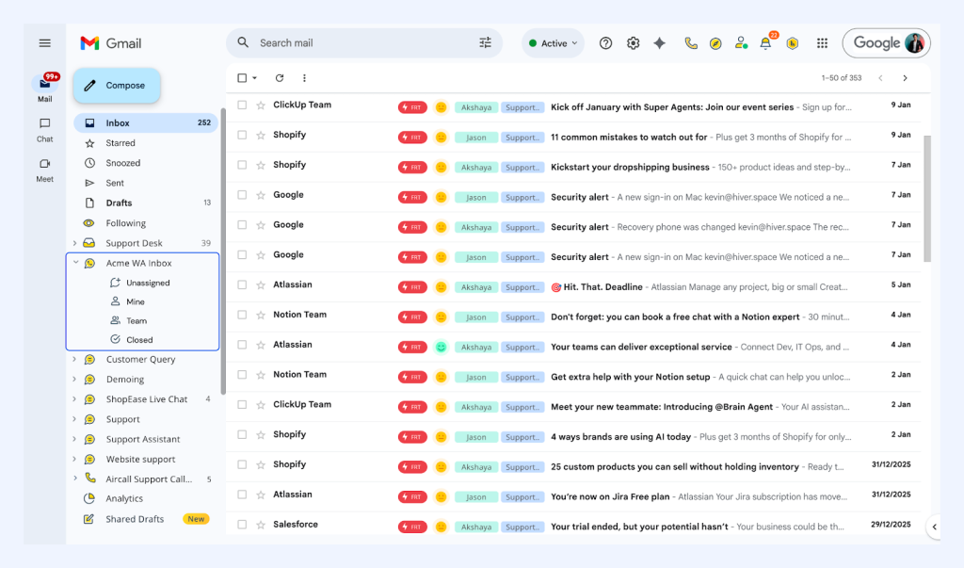Viewport: 964px width, 568px height.
Task: Click the Gemini sparkle icon
Action: (660, 43)
